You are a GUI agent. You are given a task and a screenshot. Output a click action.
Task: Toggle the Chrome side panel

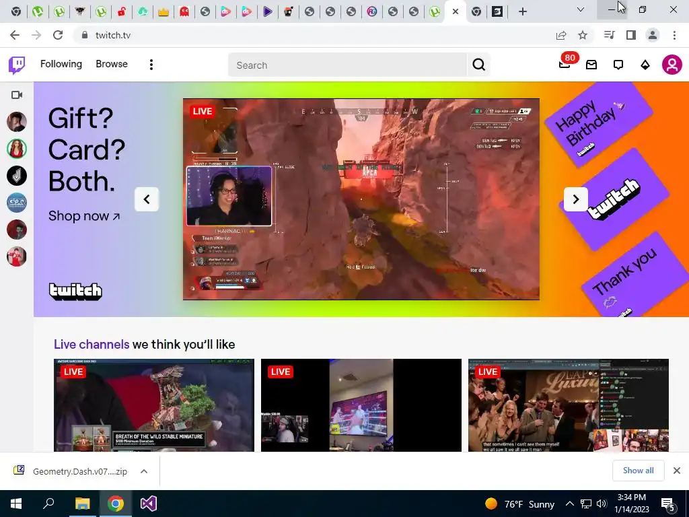click(x=631, y=35)
